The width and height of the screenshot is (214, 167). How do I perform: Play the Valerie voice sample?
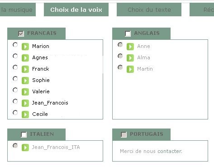coord(25,92)
